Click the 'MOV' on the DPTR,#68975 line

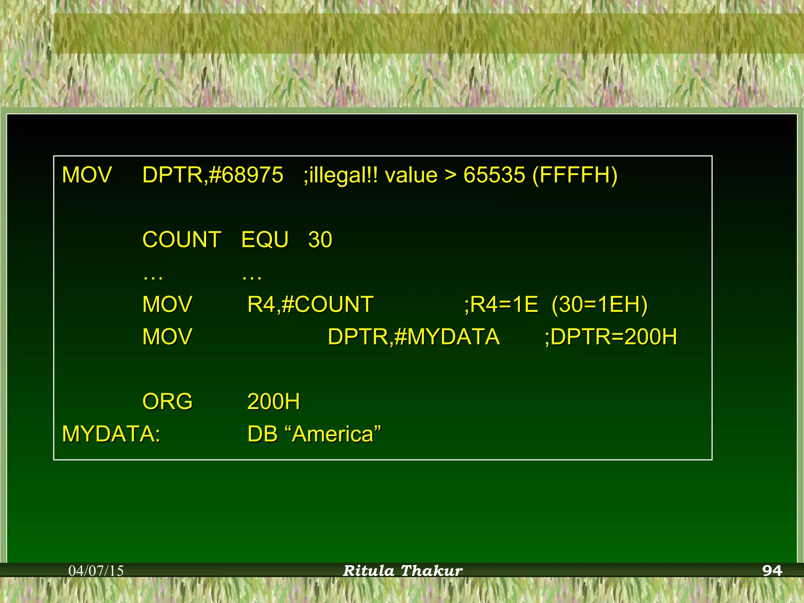pyautogui.click(x=87, y=175)
